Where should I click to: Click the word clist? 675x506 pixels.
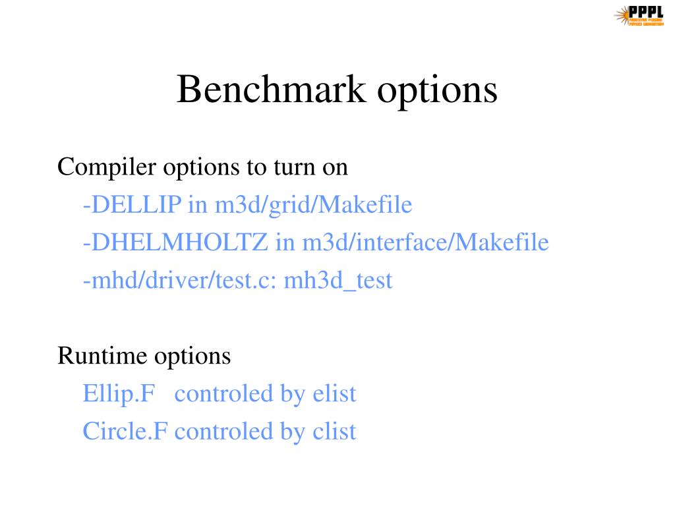(334, 431)
